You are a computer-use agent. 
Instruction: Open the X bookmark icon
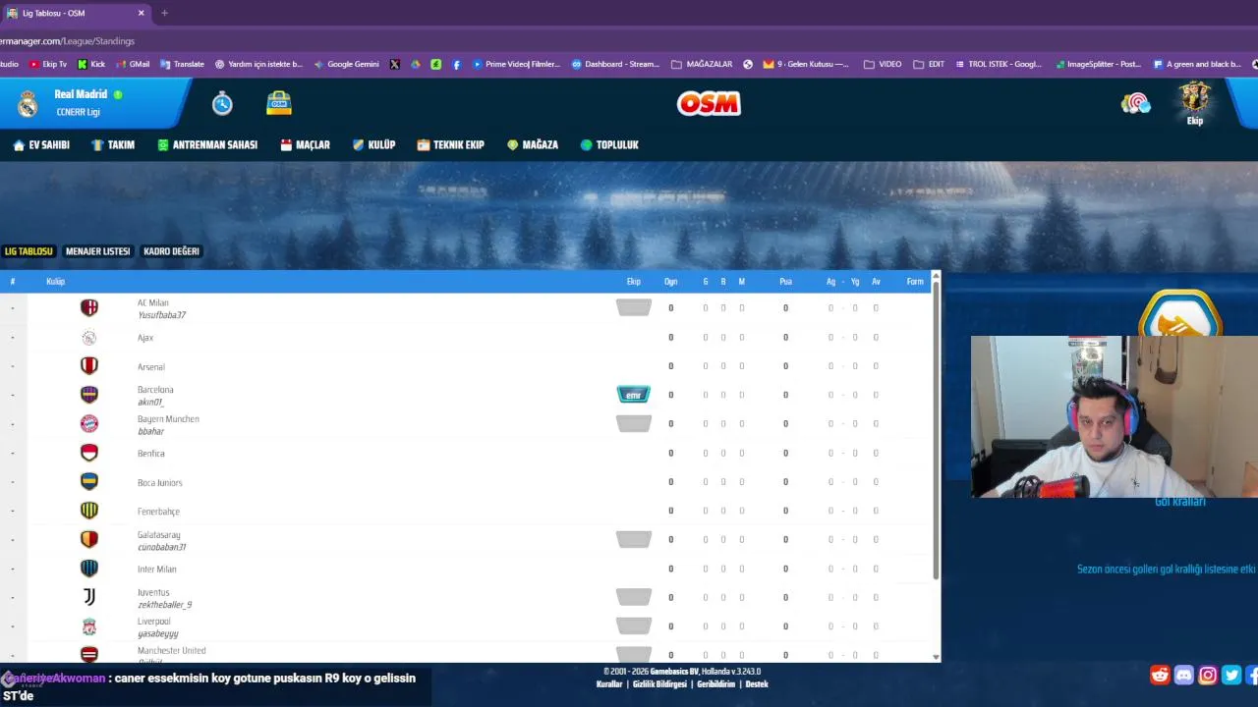coord(395,64)
